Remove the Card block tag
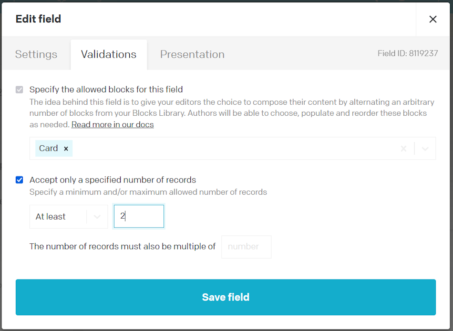 (66, 148)
